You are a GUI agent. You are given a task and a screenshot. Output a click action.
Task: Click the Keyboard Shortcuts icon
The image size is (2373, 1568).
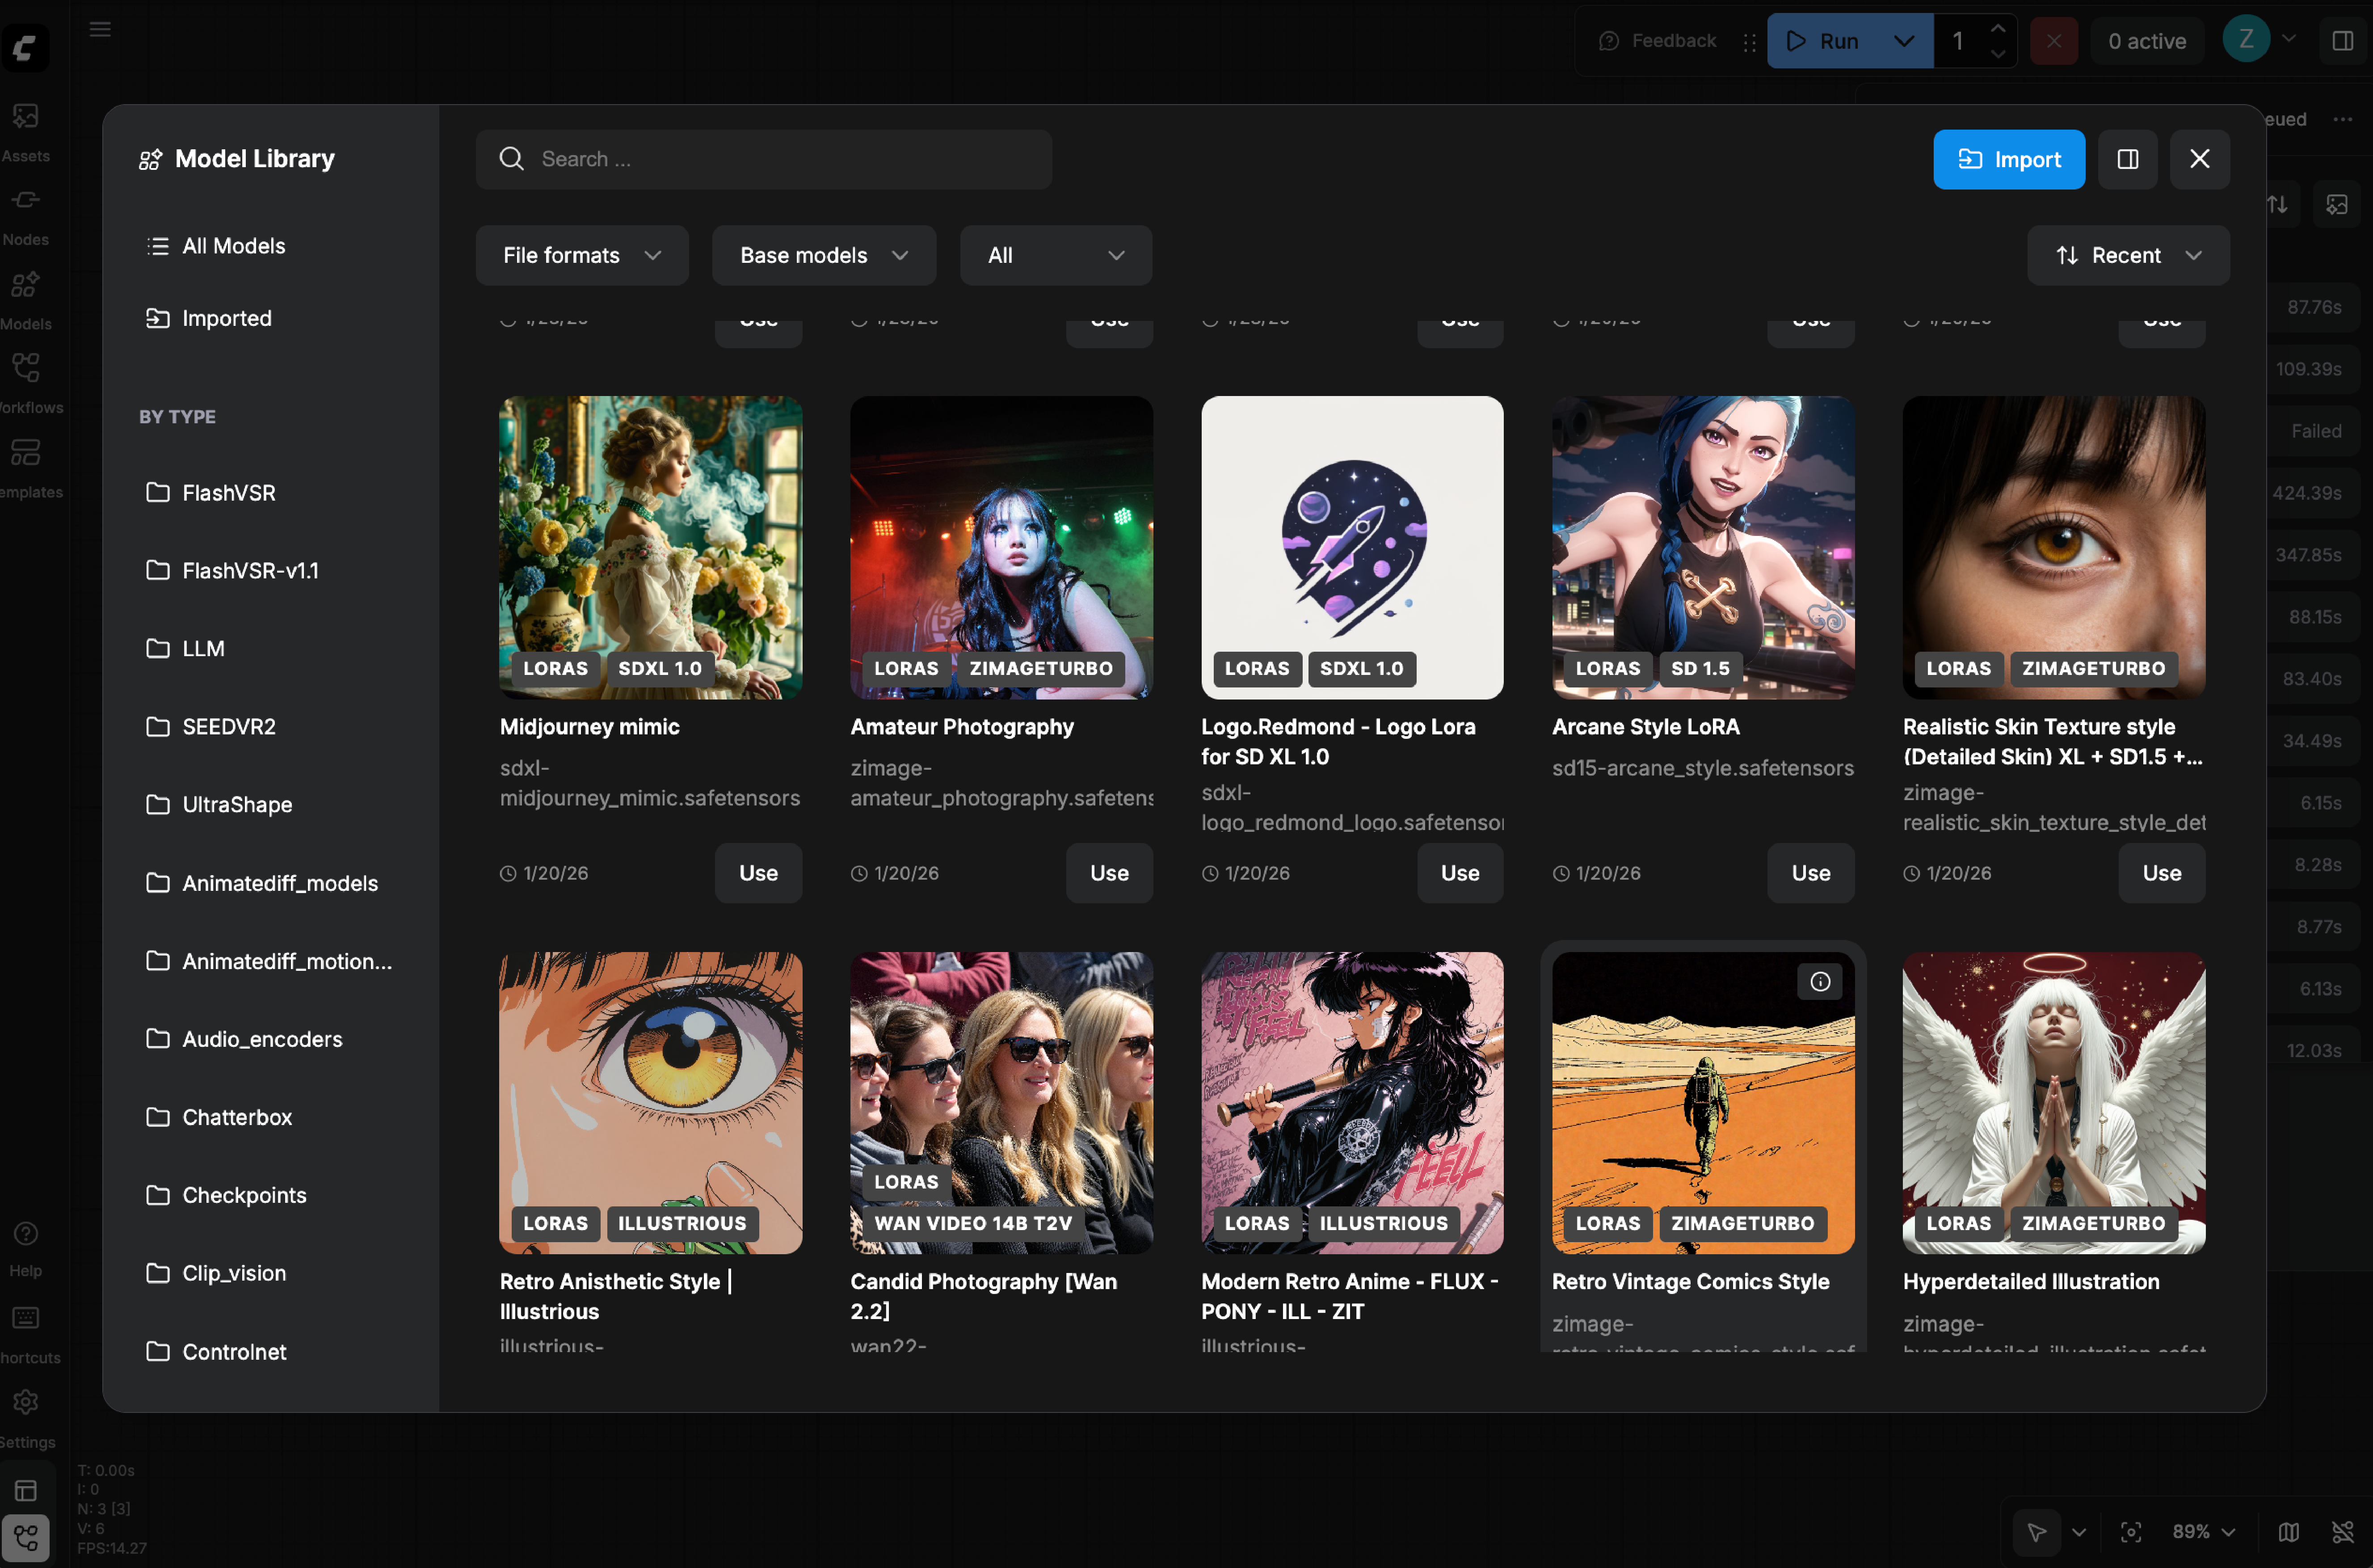click(25, 1318)
